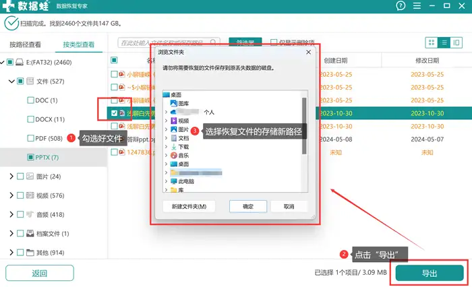472x287 pixels.
Task: Click the 导出 export button
Action: pyautogui.click(x=430, y=273)
